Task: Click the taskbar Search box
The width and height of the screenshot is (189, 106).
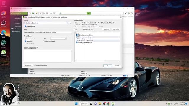Action: [84, 104]
